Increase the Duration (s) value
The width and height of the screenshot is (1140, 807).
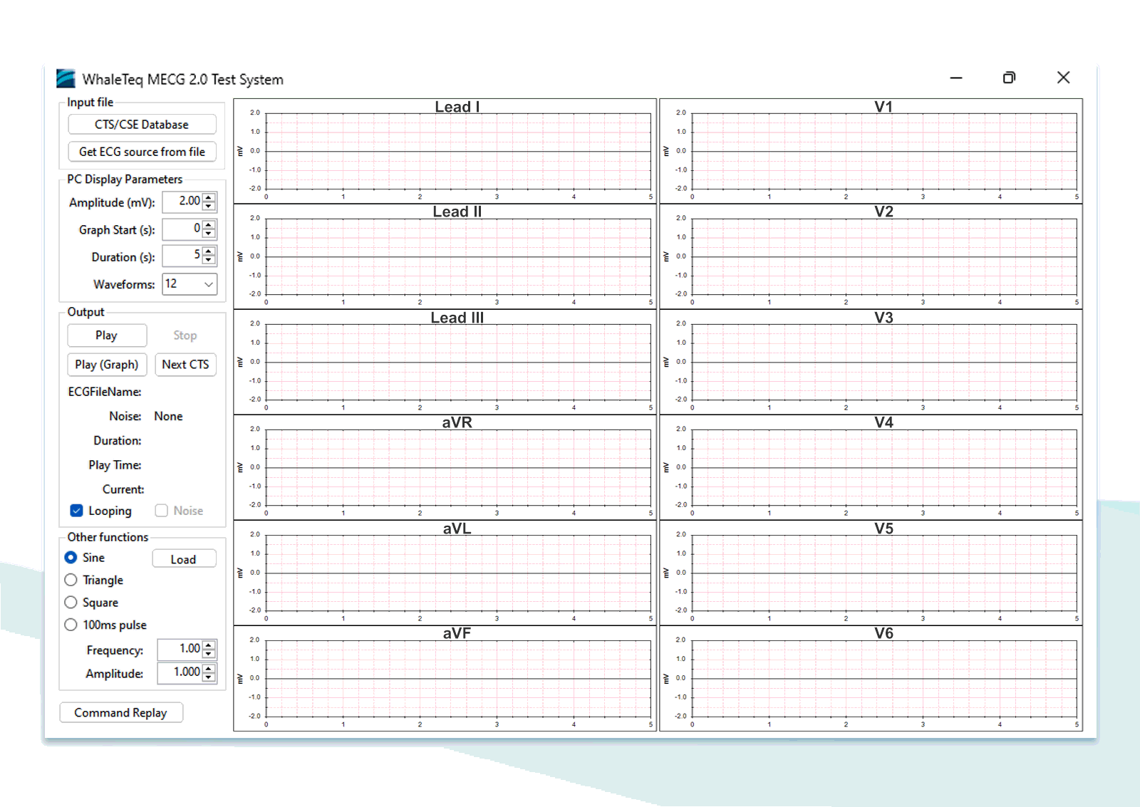coord(209,251)
